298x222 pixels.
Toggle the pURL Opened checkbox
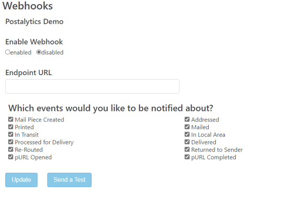click(x=11, y=157)
